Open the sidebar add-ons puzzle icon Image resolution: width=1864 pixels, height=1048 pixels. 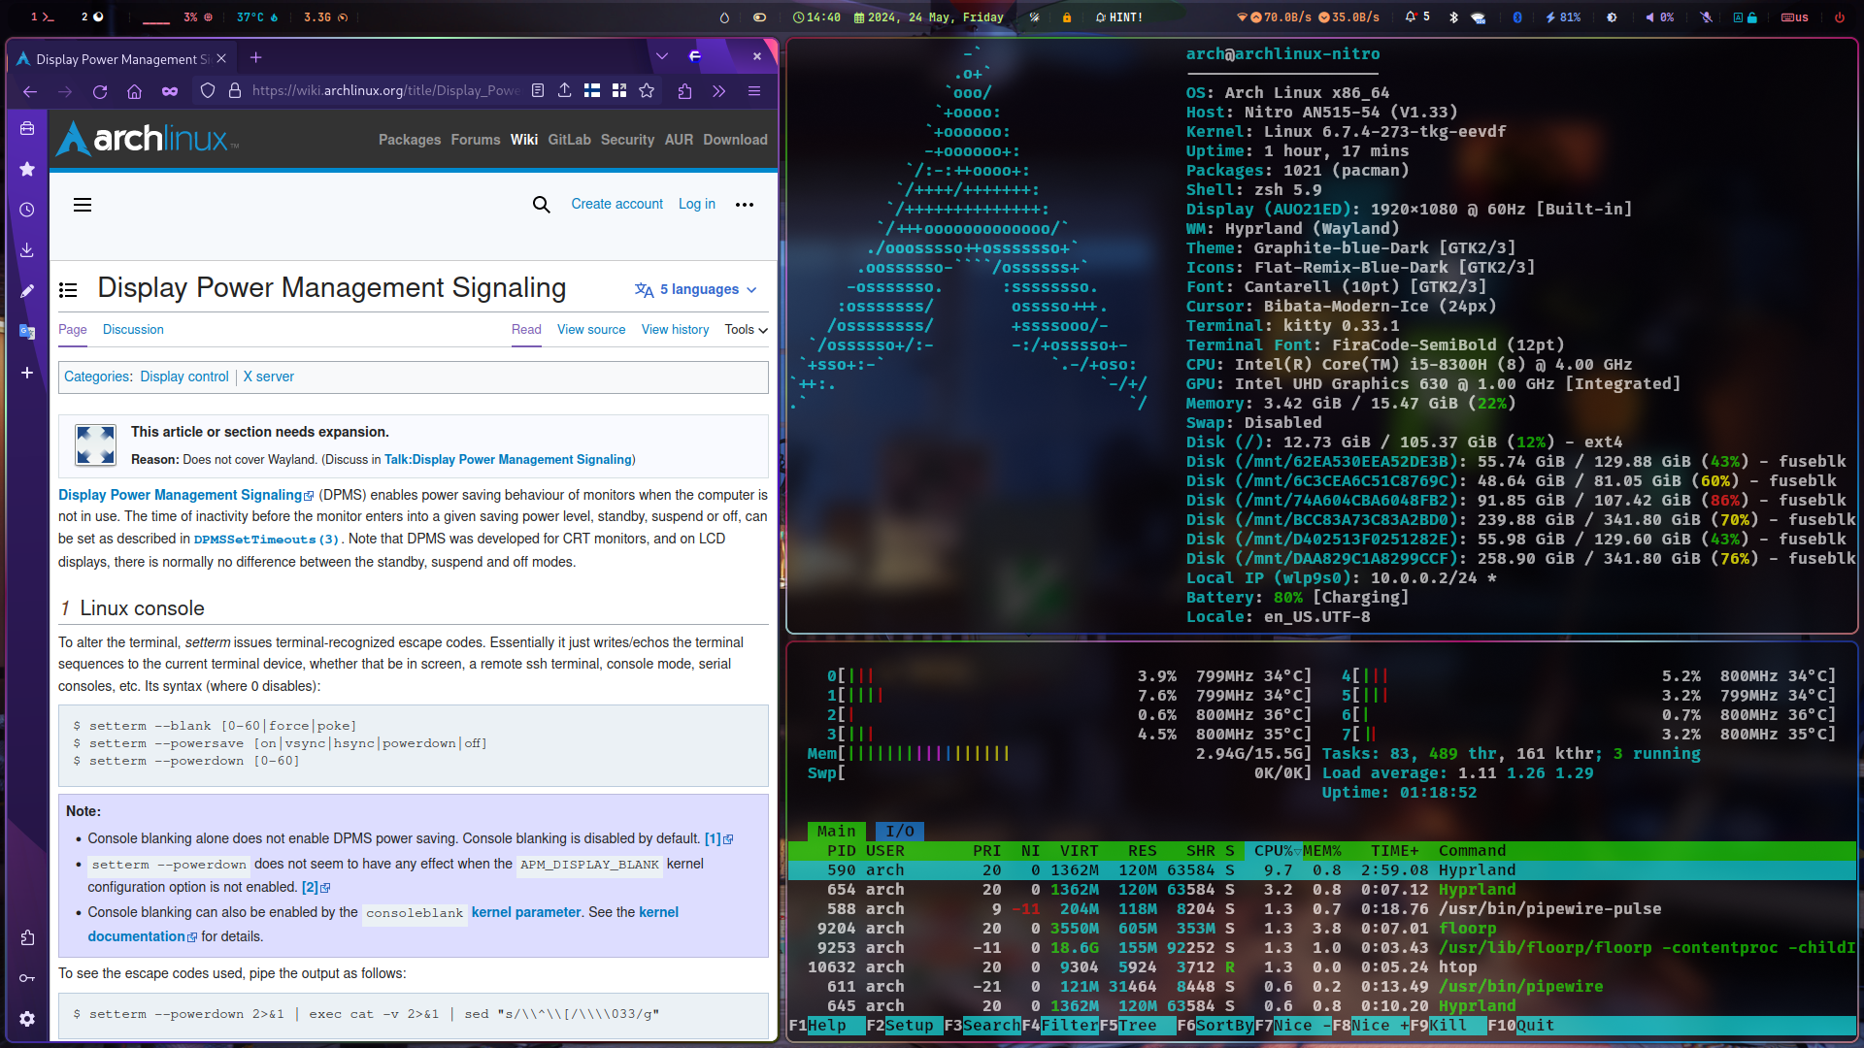[x=27, y=937]
